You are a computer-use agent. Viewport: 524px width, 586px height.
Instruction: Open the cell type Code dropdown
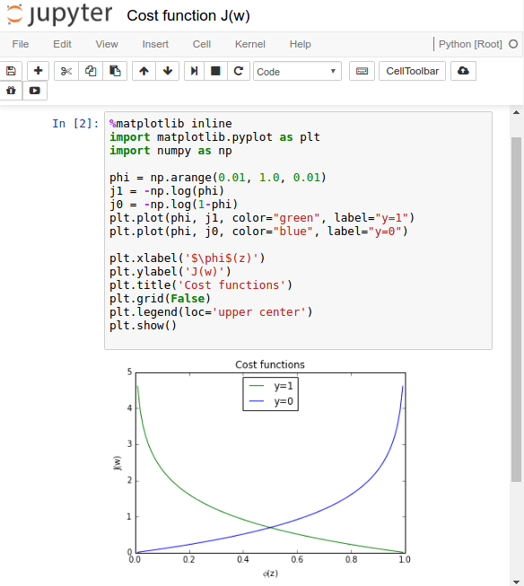[297, 72]
